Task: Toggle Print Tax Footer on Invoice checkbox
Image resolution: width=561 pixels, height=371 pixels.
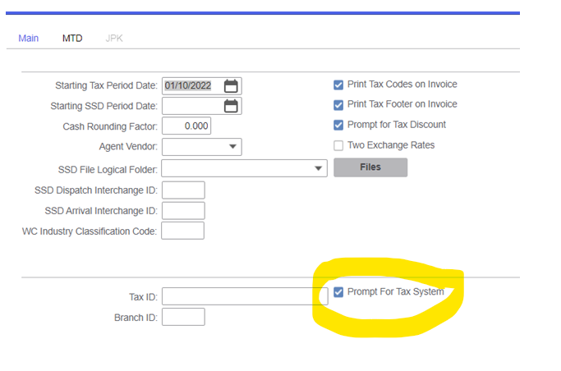Action: click(338, 105)
